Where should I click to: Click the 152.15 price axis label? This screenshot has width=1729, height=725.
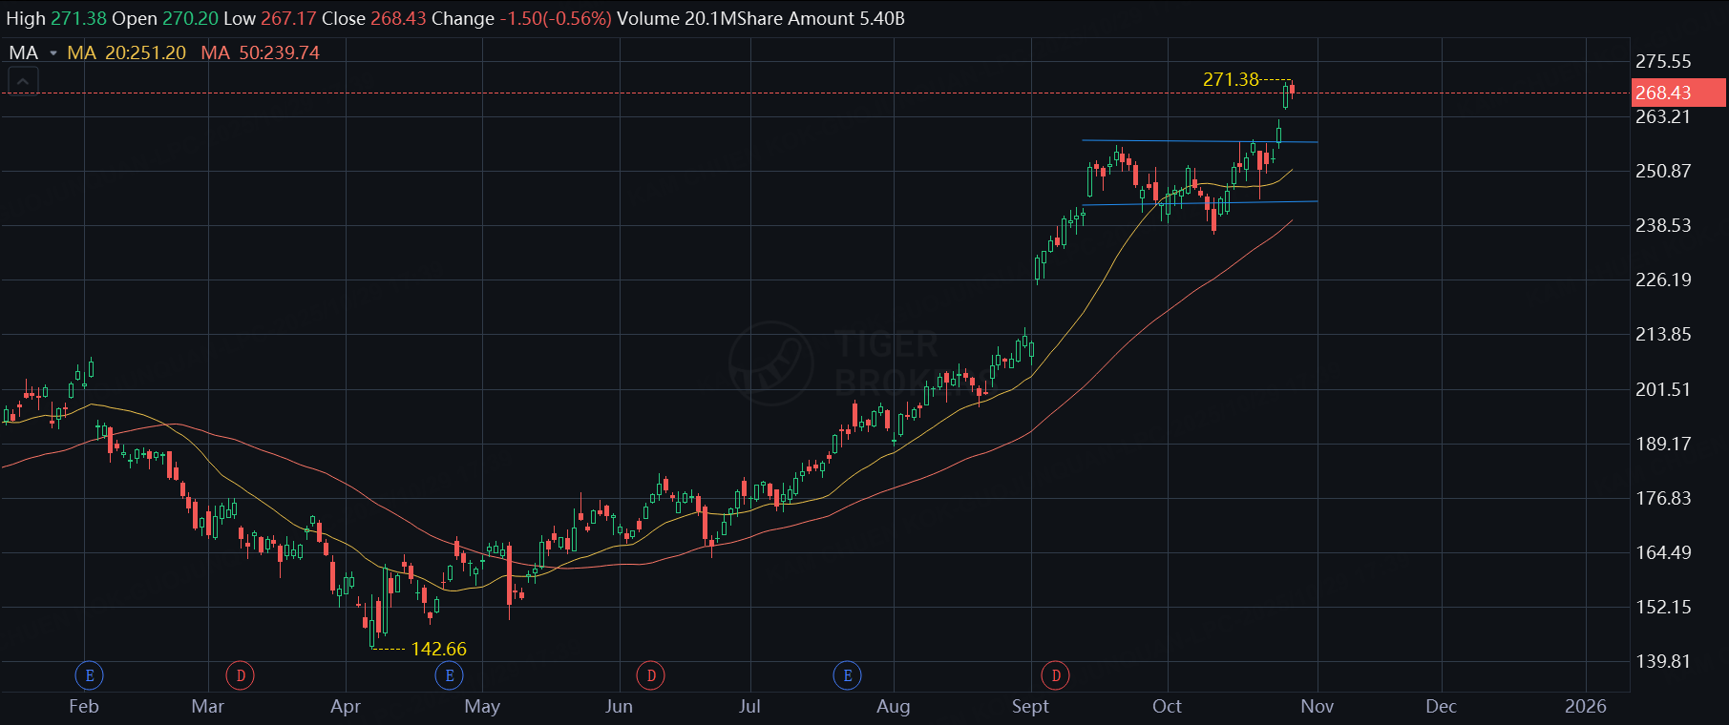point(1663,607)
